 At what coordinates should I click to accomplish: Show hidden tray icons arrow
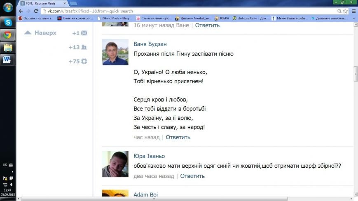[12, 172]
